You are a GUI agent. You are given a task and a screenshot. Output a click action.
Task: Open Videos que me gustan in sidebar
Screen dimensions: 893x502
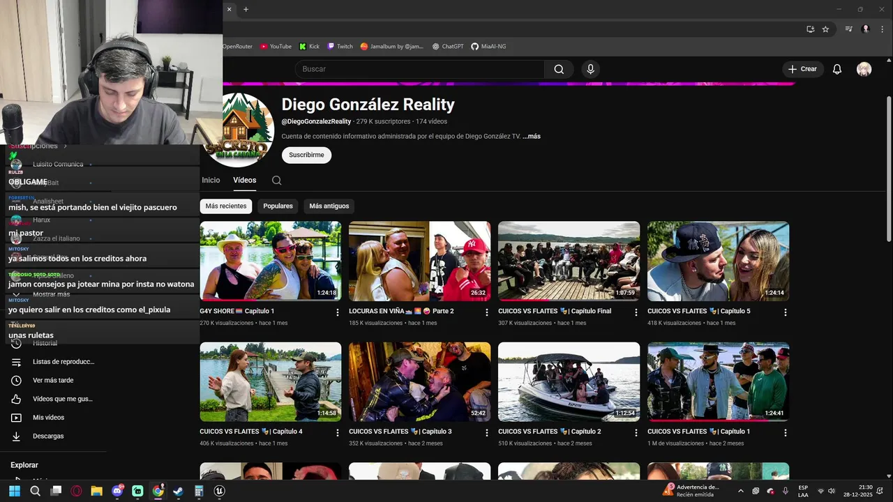tap(53, 399)
